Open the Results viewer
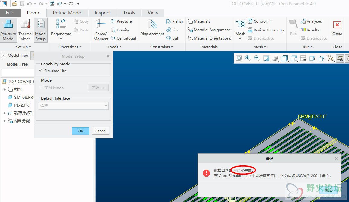This screenshot has width=349, height=202. tap(310, 30)
